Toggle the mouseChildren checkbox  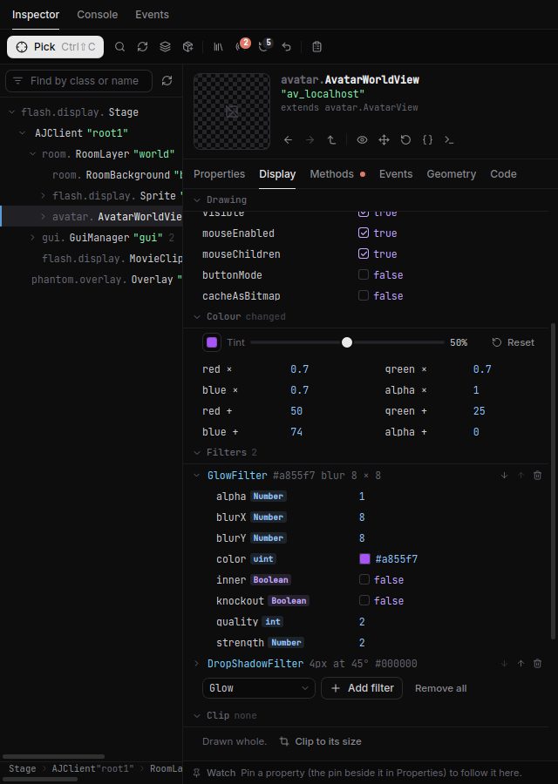[364, 254]
